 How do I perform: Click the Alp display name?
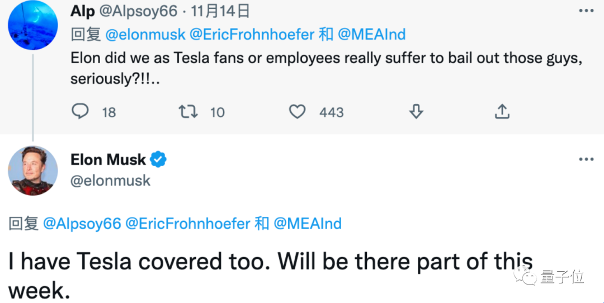[83, 11]
